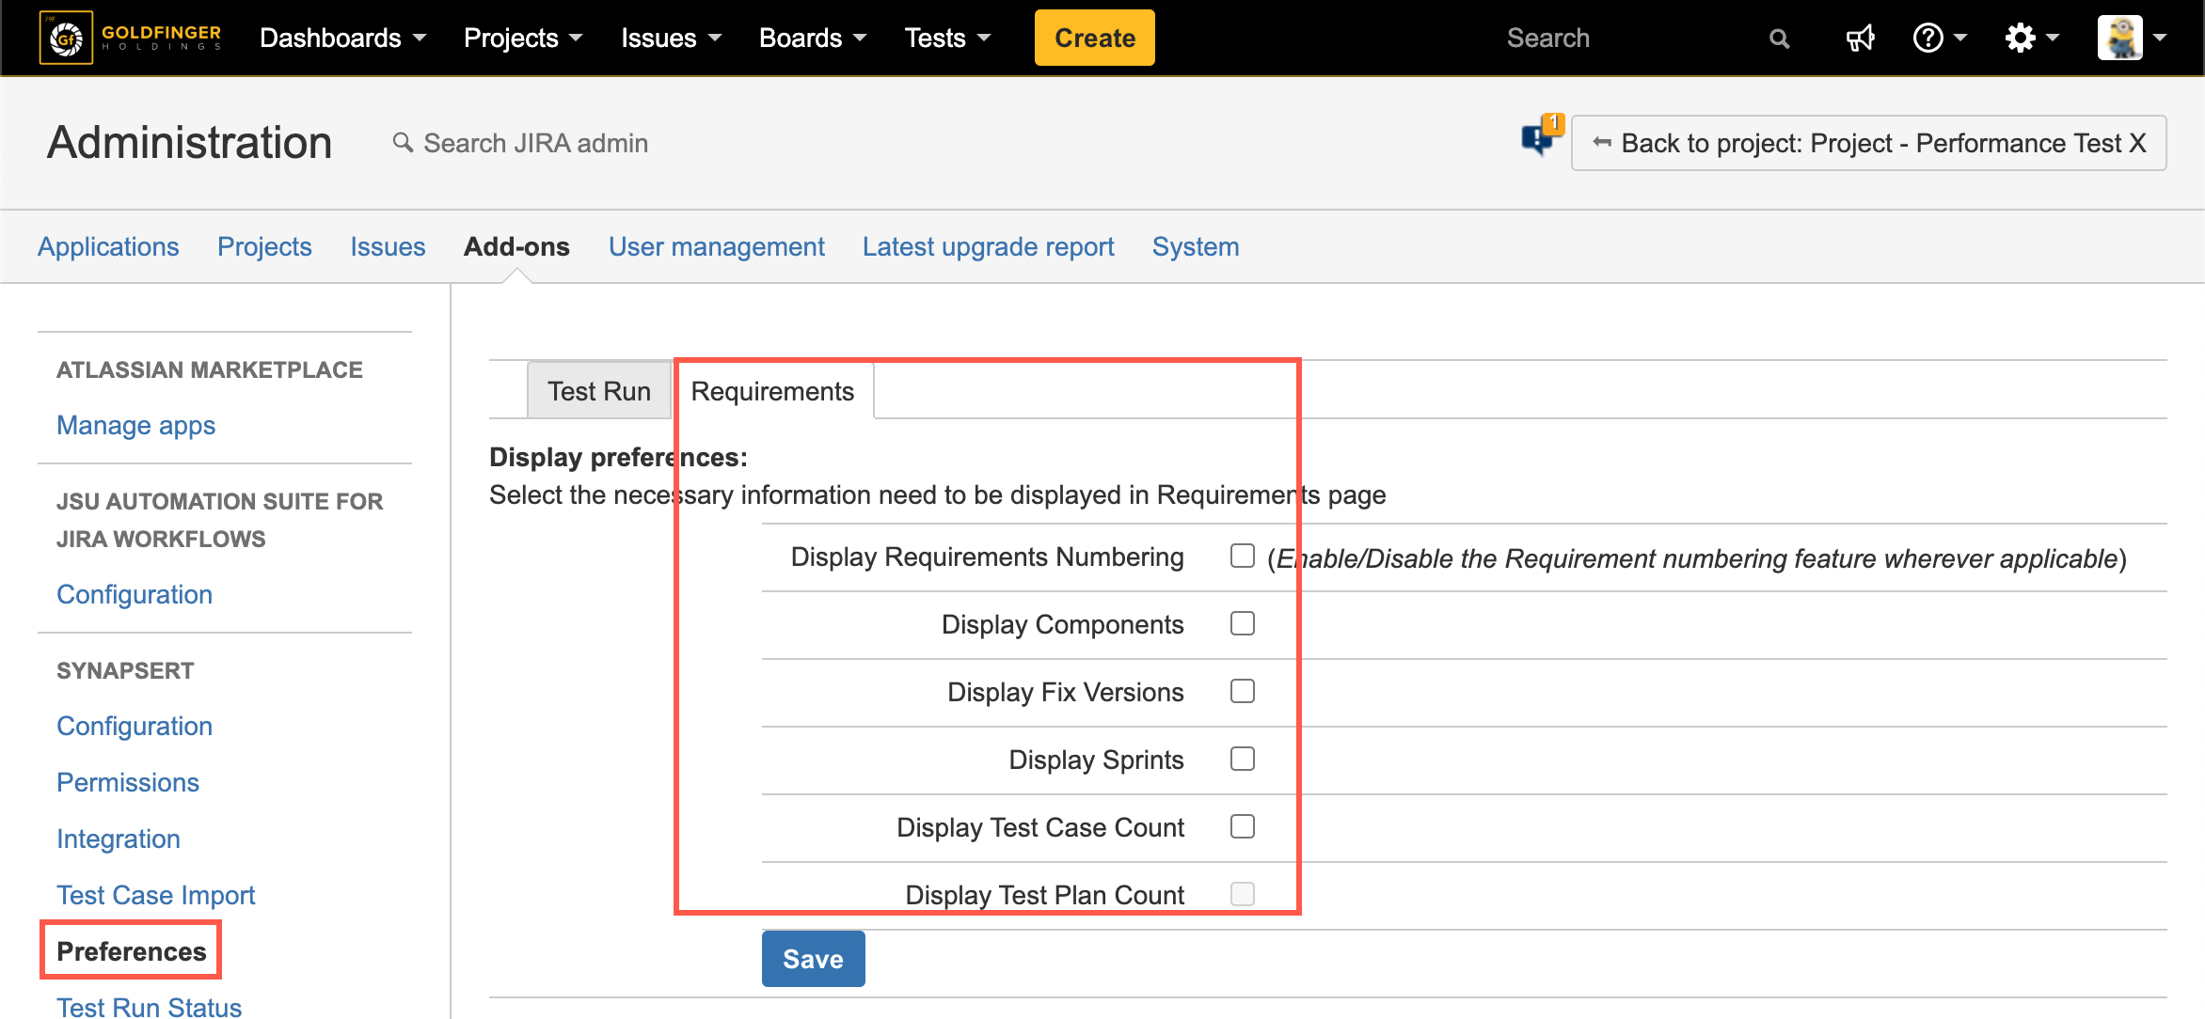This screenshot has width=2205, height=1019.
Task: Toggle the Display Sprints checkbox
Action: pyautogui.click(x=1242, y=759)
